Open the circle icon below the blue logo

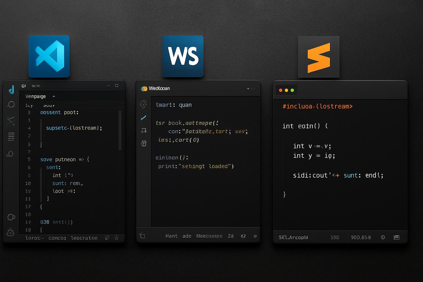(x=11, y=104)
